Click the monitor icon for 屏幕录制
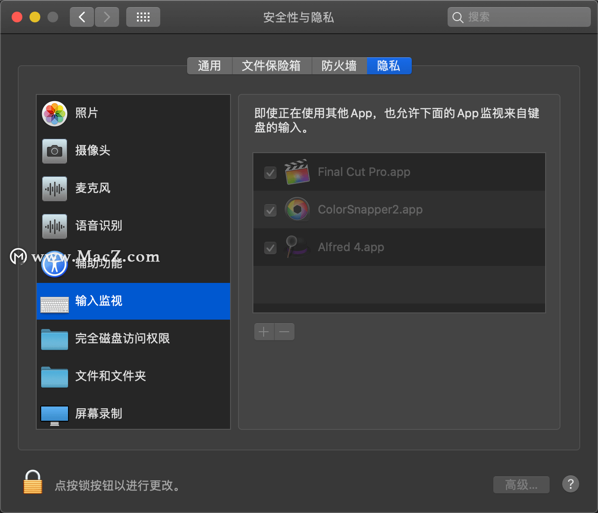 55,415
